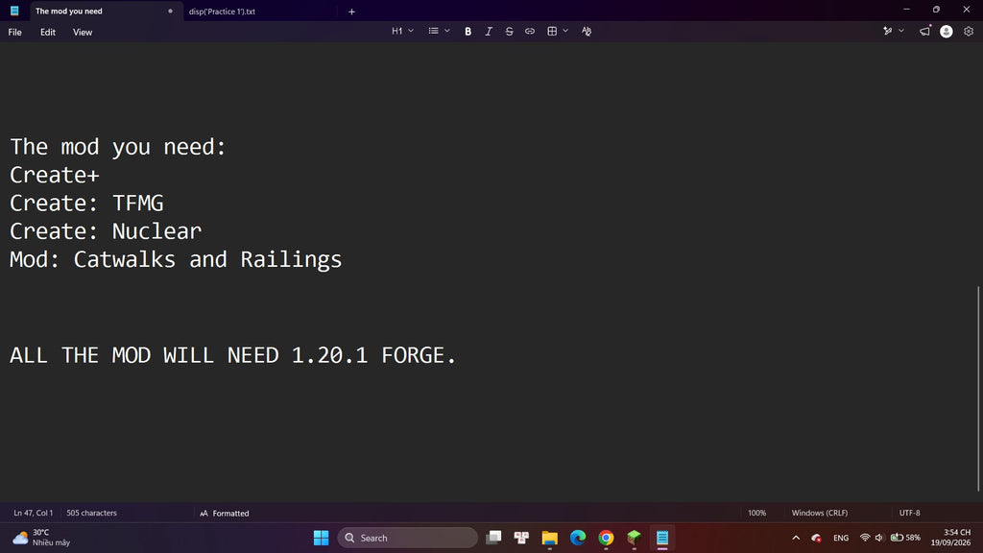Image resolution: width=983 pixels, height=553 pixels.
Task: Click the heading 'The mod you need:'
Action: (117, 147)
